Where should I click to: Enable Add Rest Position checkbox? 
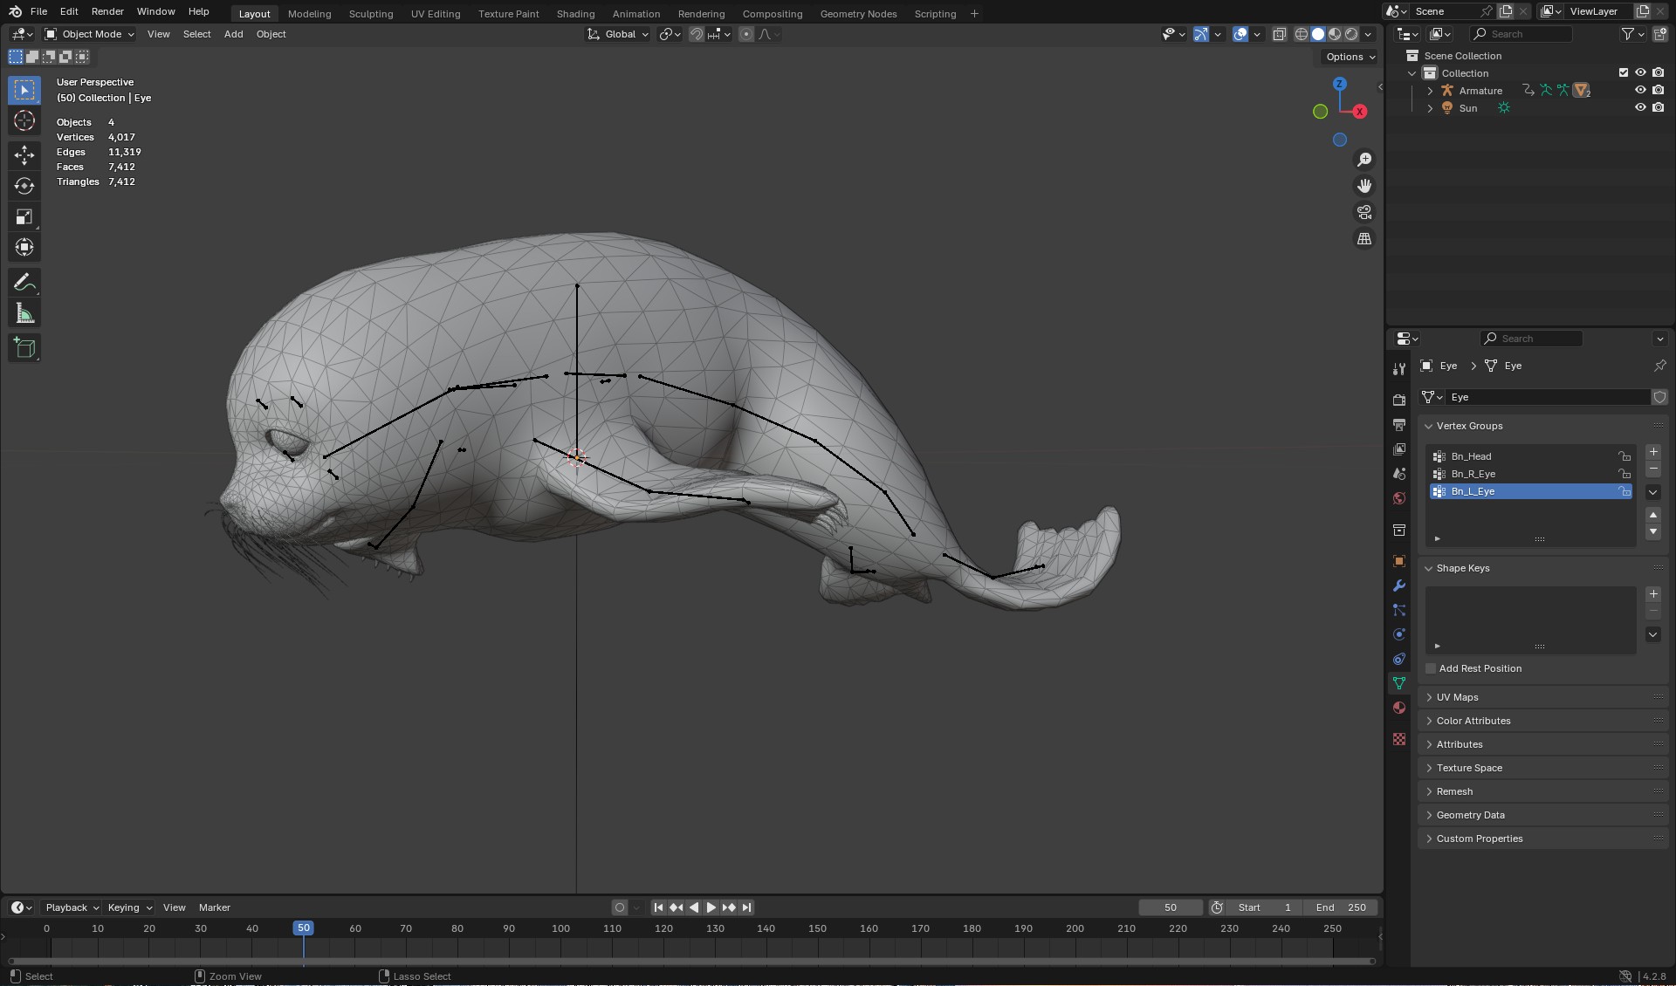(1431, 668)
